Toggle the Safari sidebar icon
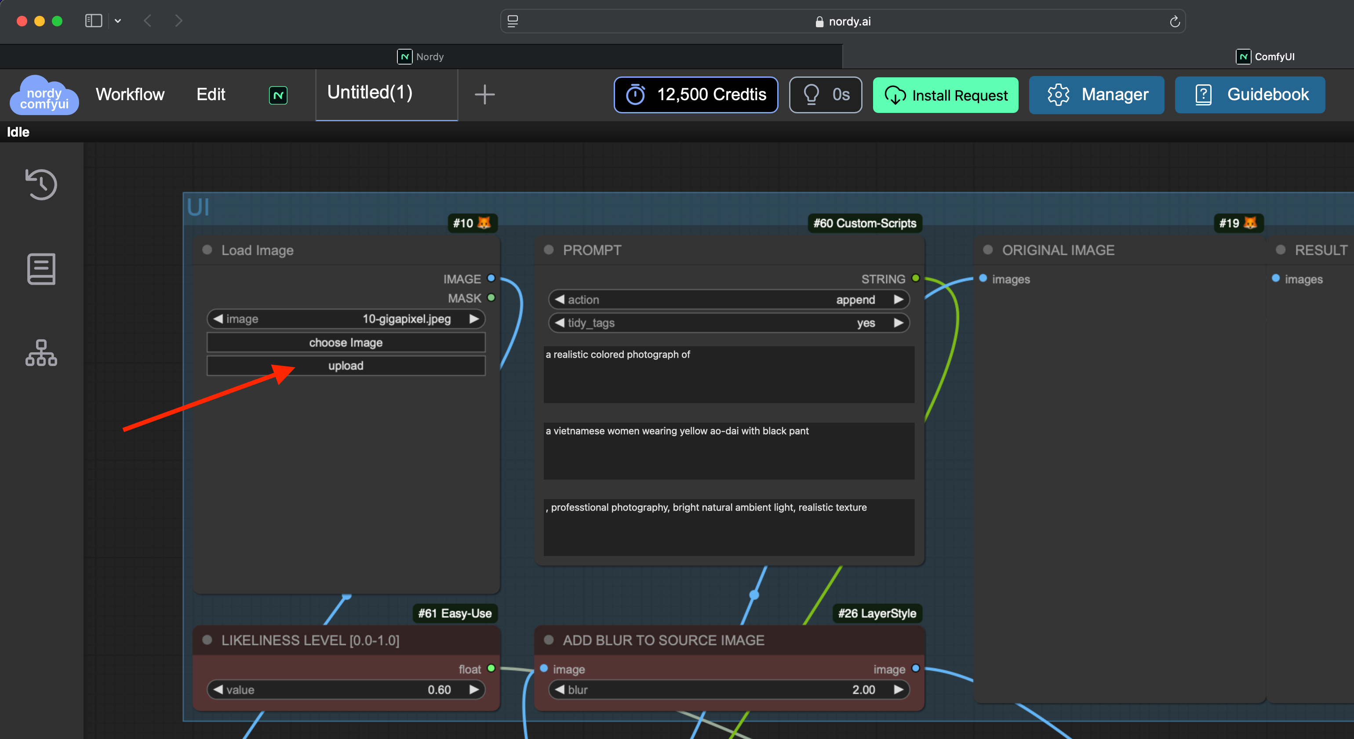 coord(94,21)
